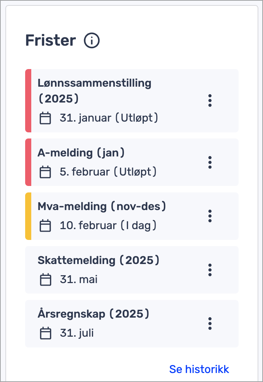Click the Frister heading
This screenshot has height=382, width=263.
coord(51,40)
